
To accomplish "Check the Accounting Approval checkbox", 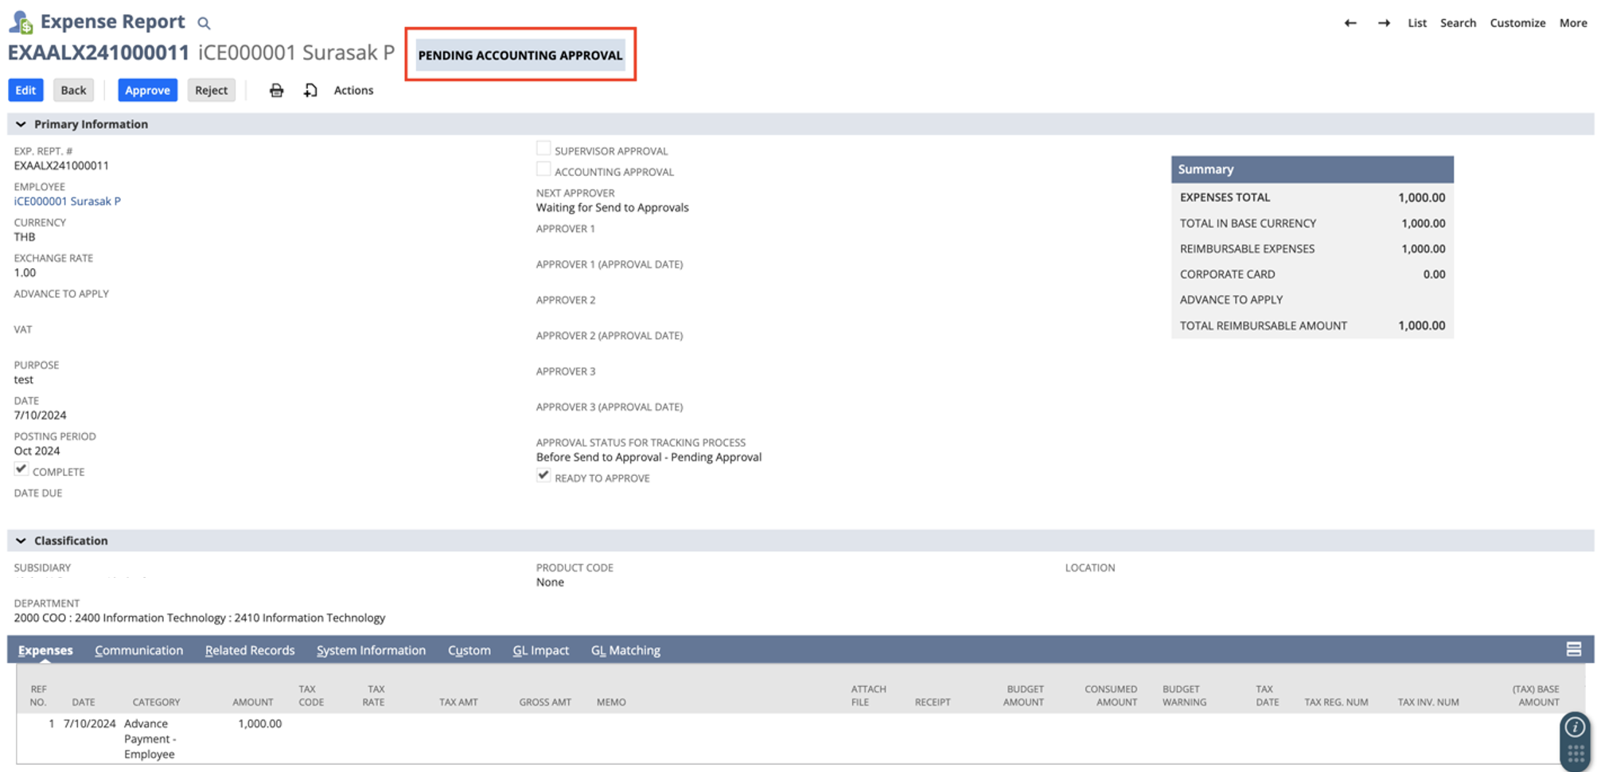I will (543, 168).
